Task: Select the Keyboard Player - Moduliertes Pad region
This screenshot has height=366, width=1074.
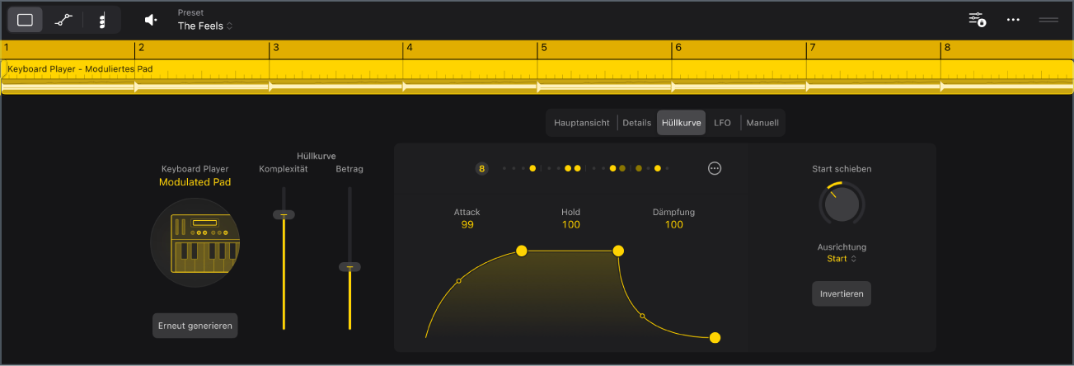Action: pos(537,77)
